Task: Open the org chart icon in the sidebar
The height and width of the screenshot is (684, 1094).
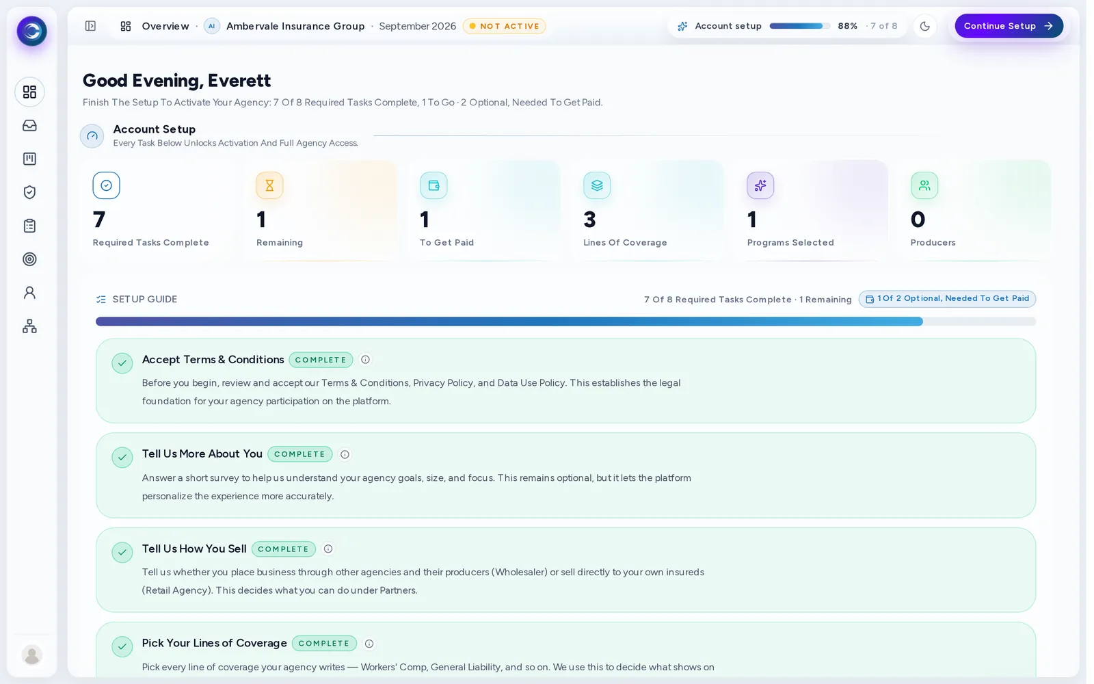Action: 29,326
